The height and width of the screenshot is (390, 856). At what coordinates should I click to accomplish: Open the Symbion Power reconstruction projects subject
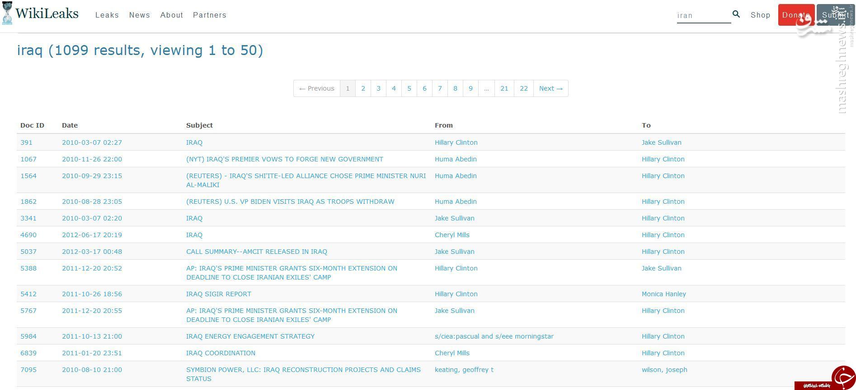[x=303, y=374]
